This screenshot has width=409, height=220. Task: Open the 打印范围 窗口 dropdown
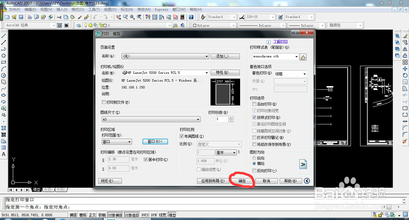click(x=117, y=142)
